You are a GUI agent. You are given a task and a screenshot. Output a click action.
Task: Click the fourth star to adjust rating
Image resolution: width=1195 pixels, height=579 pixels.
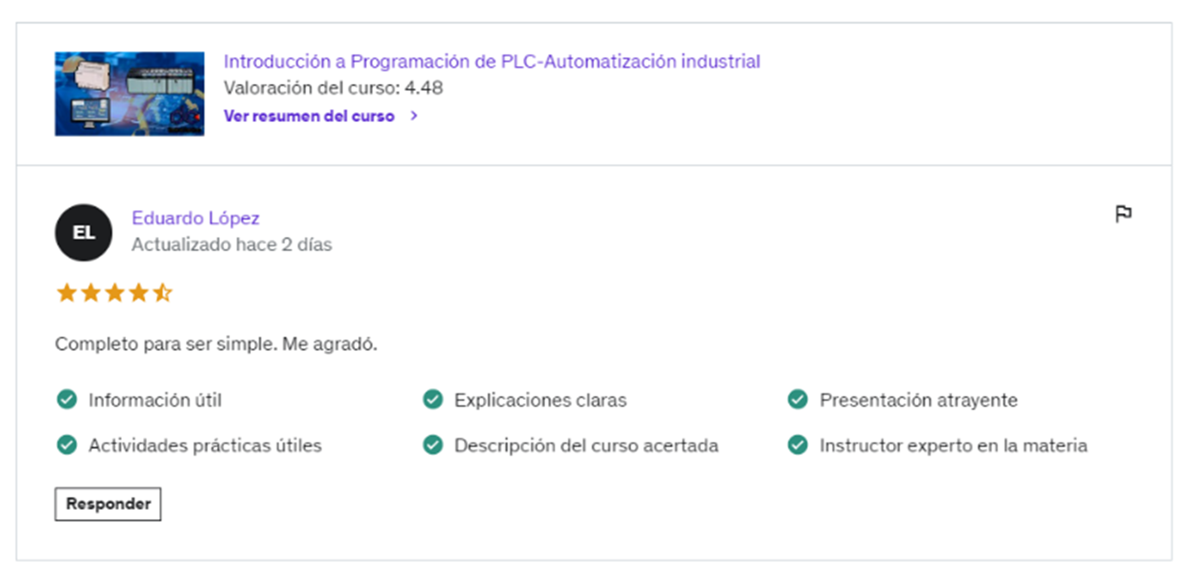(139, 292)
